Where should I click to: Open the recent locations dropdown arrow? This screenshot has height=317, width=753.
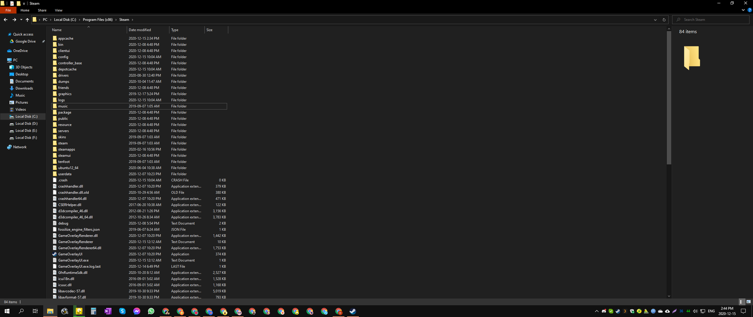[21, 20]
